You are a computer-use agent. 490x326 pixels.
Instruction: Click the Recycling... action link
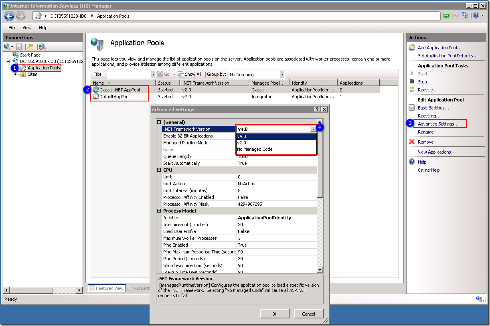pyautogui.click(x=429, y=116)
